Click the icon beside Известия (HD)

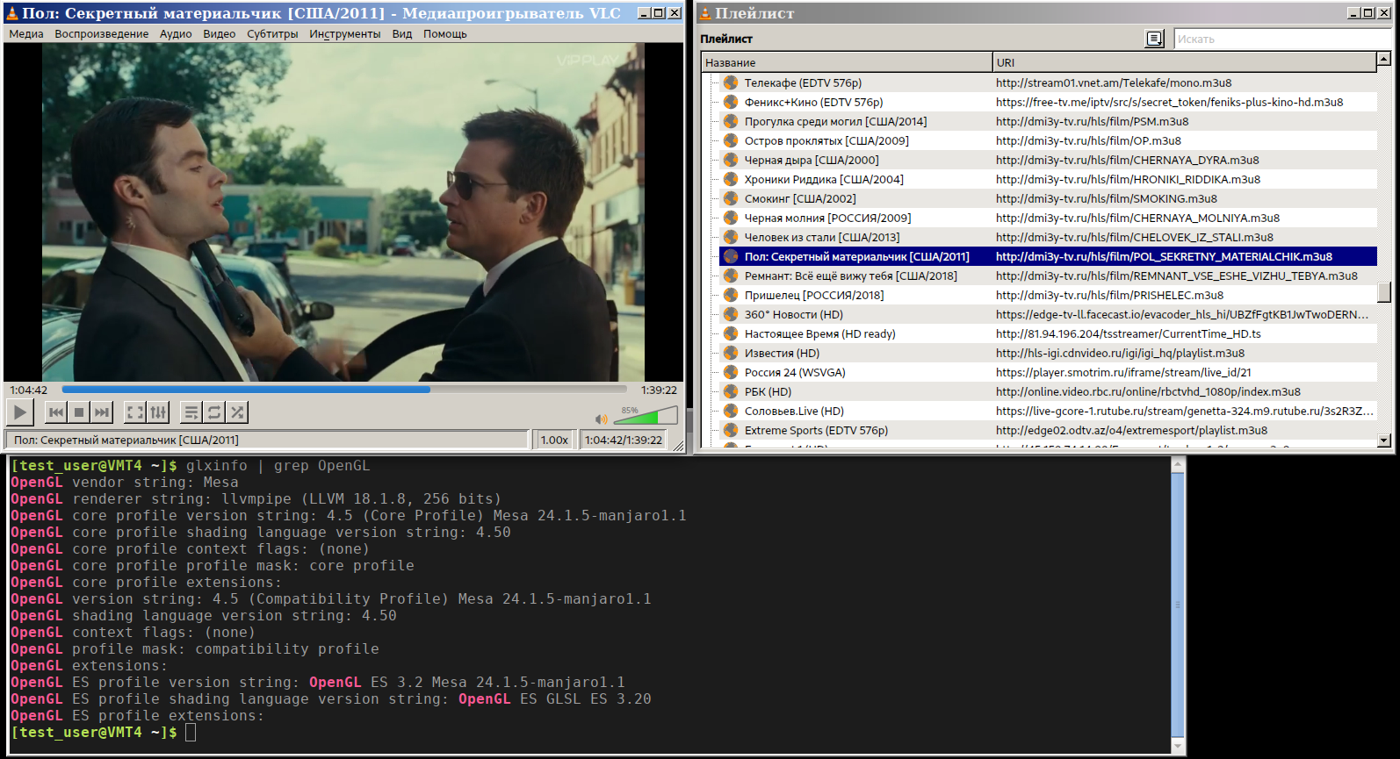[731, 353]
